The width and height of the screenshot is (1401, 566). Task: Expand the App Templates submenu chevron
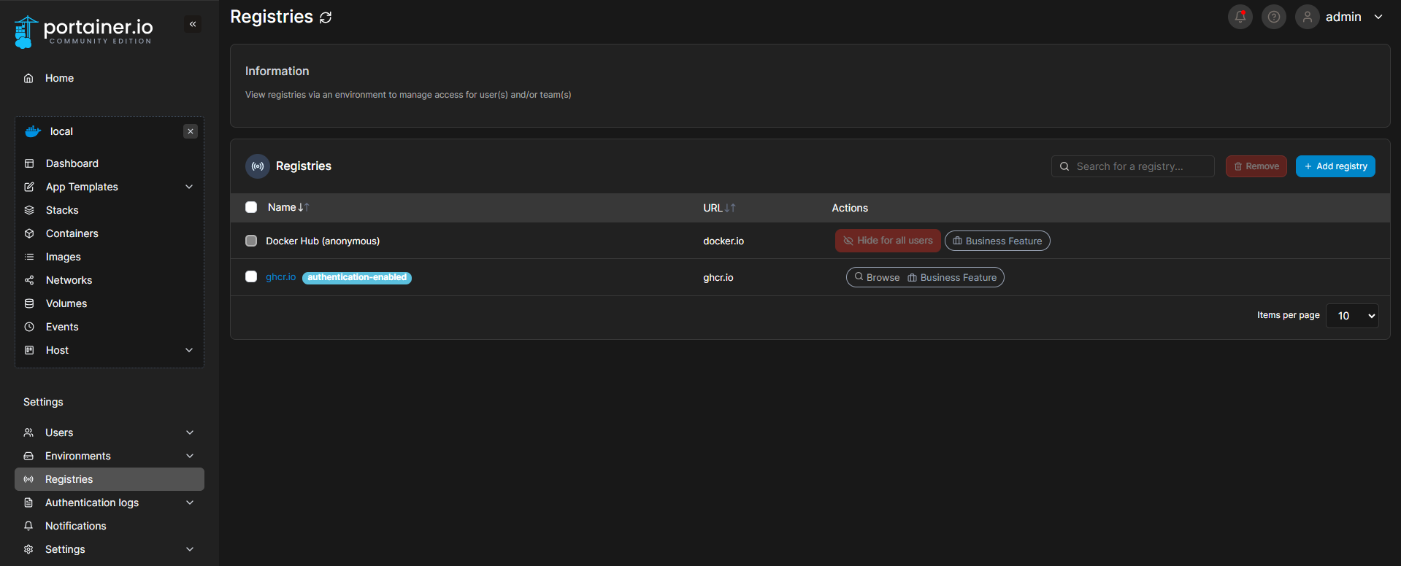pyautogui.click(x=189, y=187)
